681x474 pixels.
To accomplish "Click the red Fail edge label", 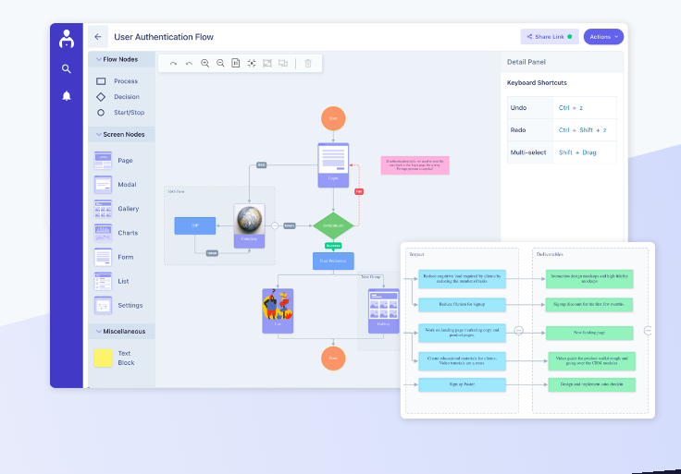I will pos(359,191).
